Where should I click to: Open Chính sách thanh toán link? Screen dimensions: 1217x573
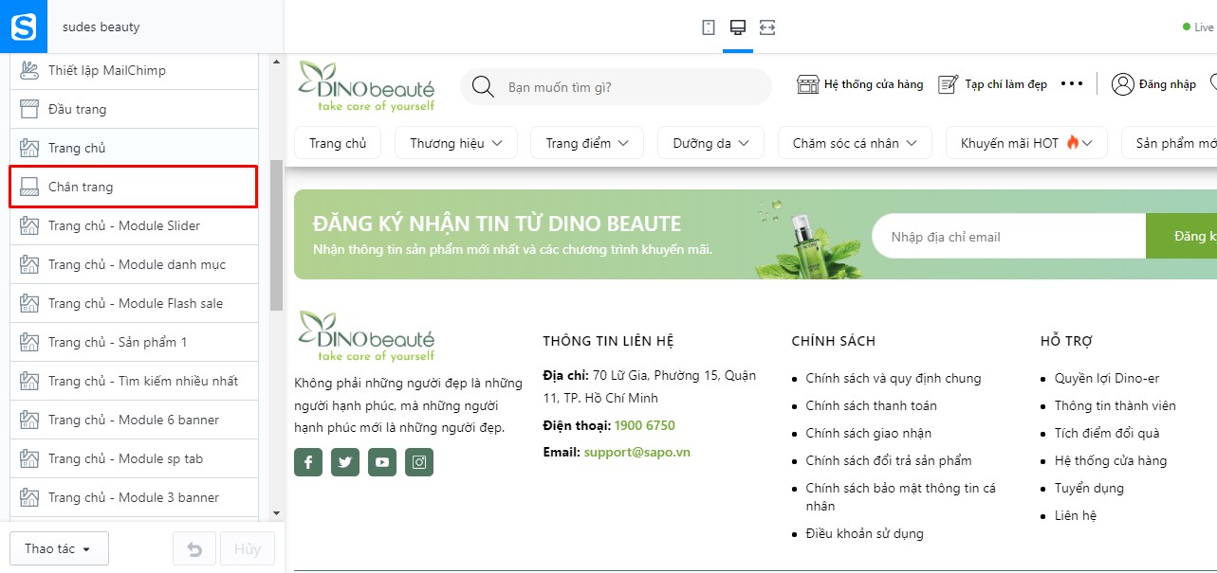click(x=872, y=405)
